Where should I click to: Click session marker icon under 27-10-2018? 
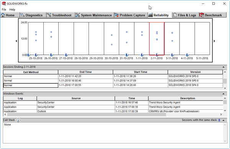[66, 55]
